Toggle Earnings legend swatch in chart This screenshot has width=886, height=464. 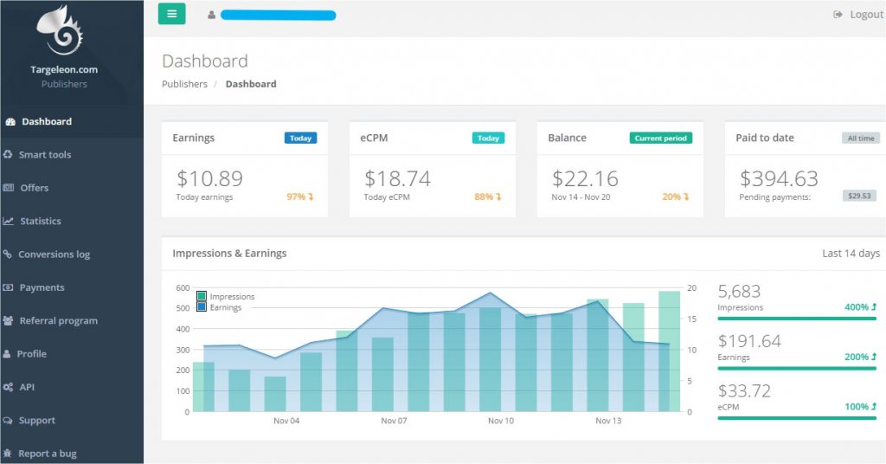[202, 307]
